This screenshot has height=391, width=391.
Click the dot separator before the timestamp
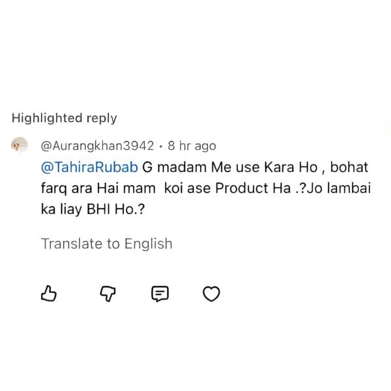[160, 145]
